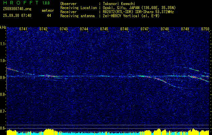
Task: Click the 1.0.0 version number
Action: (46, 3)
